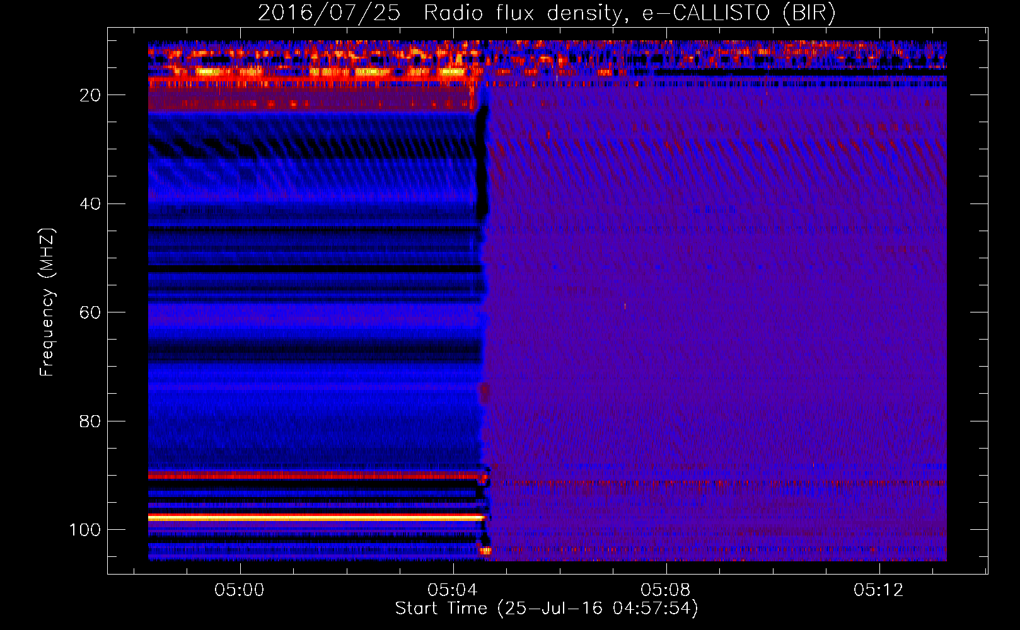
Task: Click the 05:00 time tick label
Action: click(240, 590)
